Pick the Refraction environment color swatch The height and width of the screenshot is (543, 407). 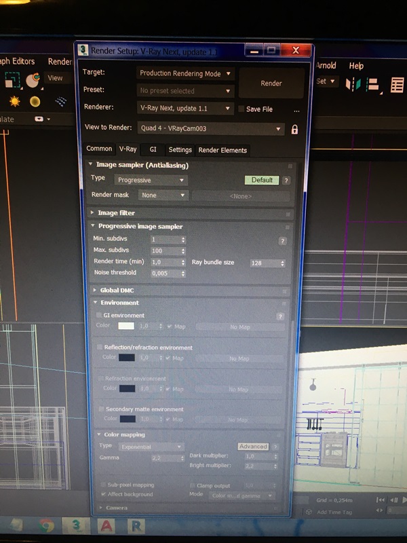(128, 388)
